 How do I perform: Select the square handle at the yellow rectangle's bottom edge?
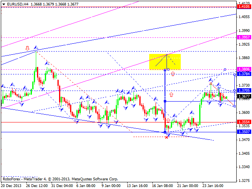[x=168, y=69]
